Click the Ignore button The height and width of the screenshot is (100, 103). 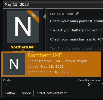click(x=26, y=93)
